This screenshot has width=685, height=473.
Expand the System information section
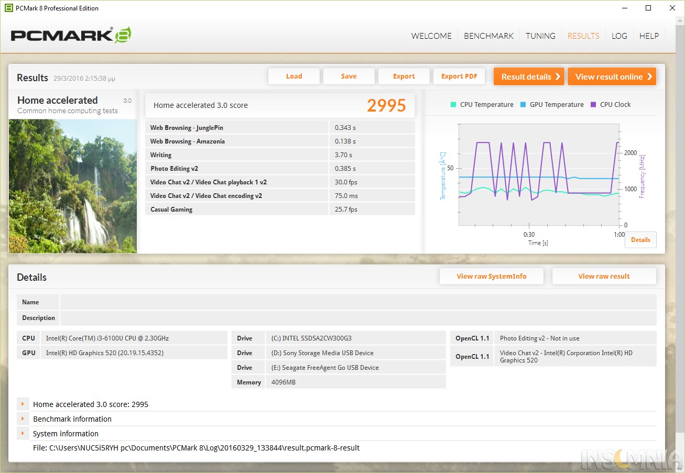23,434
